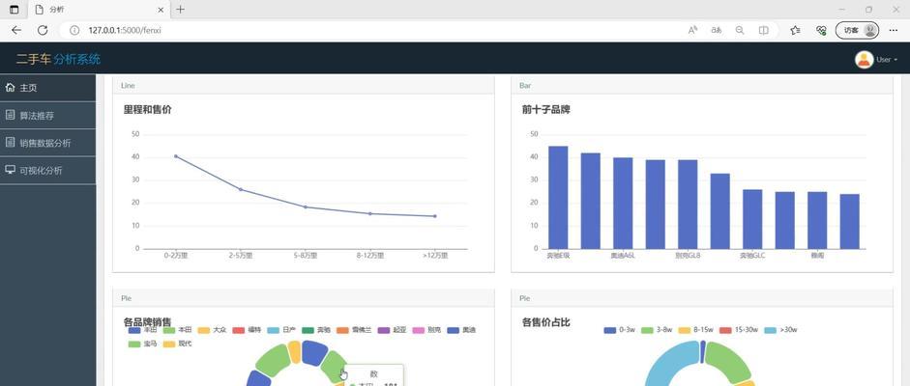Screen dimensions: 910x386
Task: Click the 算法推荐 document icon
Action: (10, 115)
